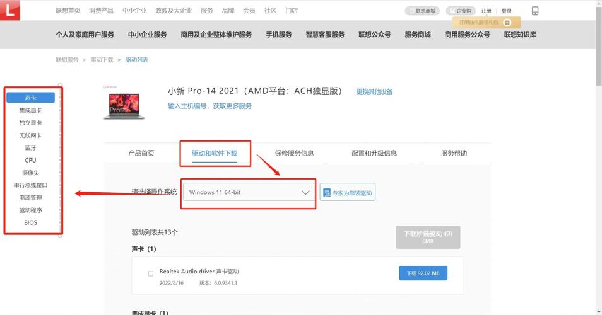Open 会员 in the top menu

coord(249,10)
